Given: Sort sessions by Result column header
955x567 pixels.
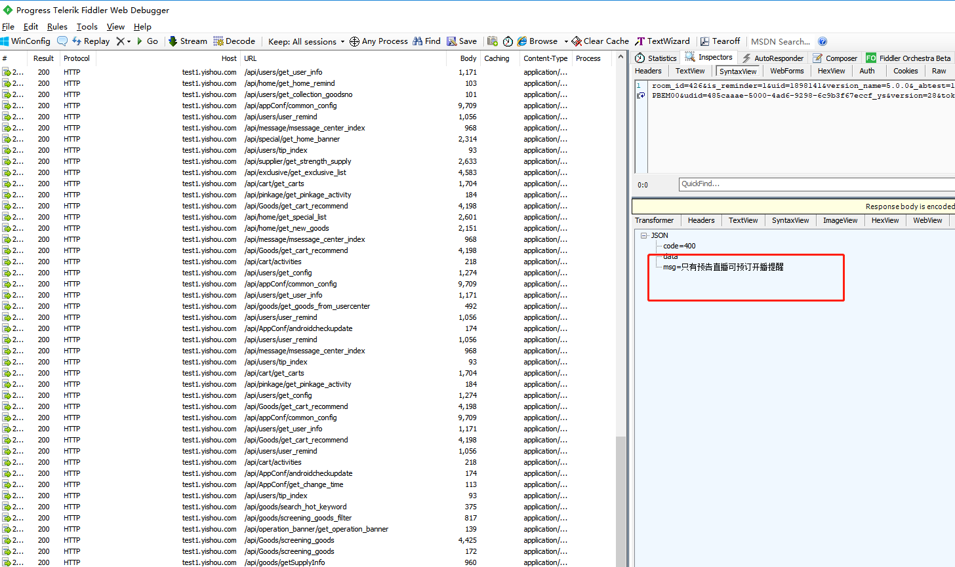Looking at the screenshot, I should tap(43, 58).
